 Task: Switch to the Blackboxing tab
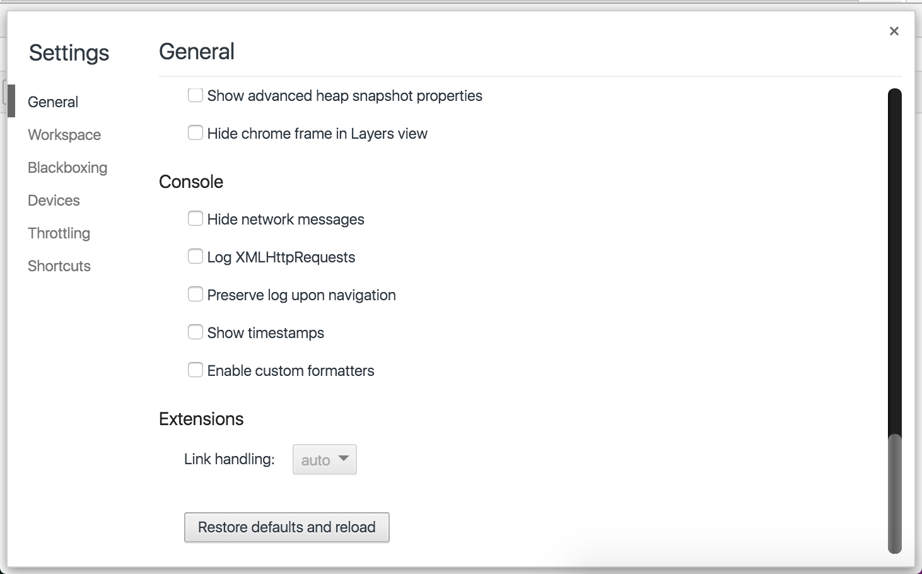coord(67,168)
